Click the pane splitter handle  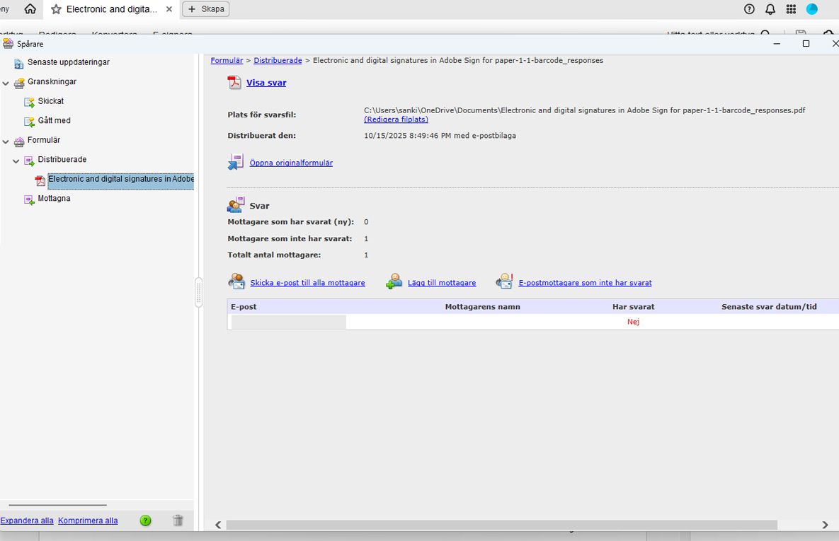click(198, 293)
